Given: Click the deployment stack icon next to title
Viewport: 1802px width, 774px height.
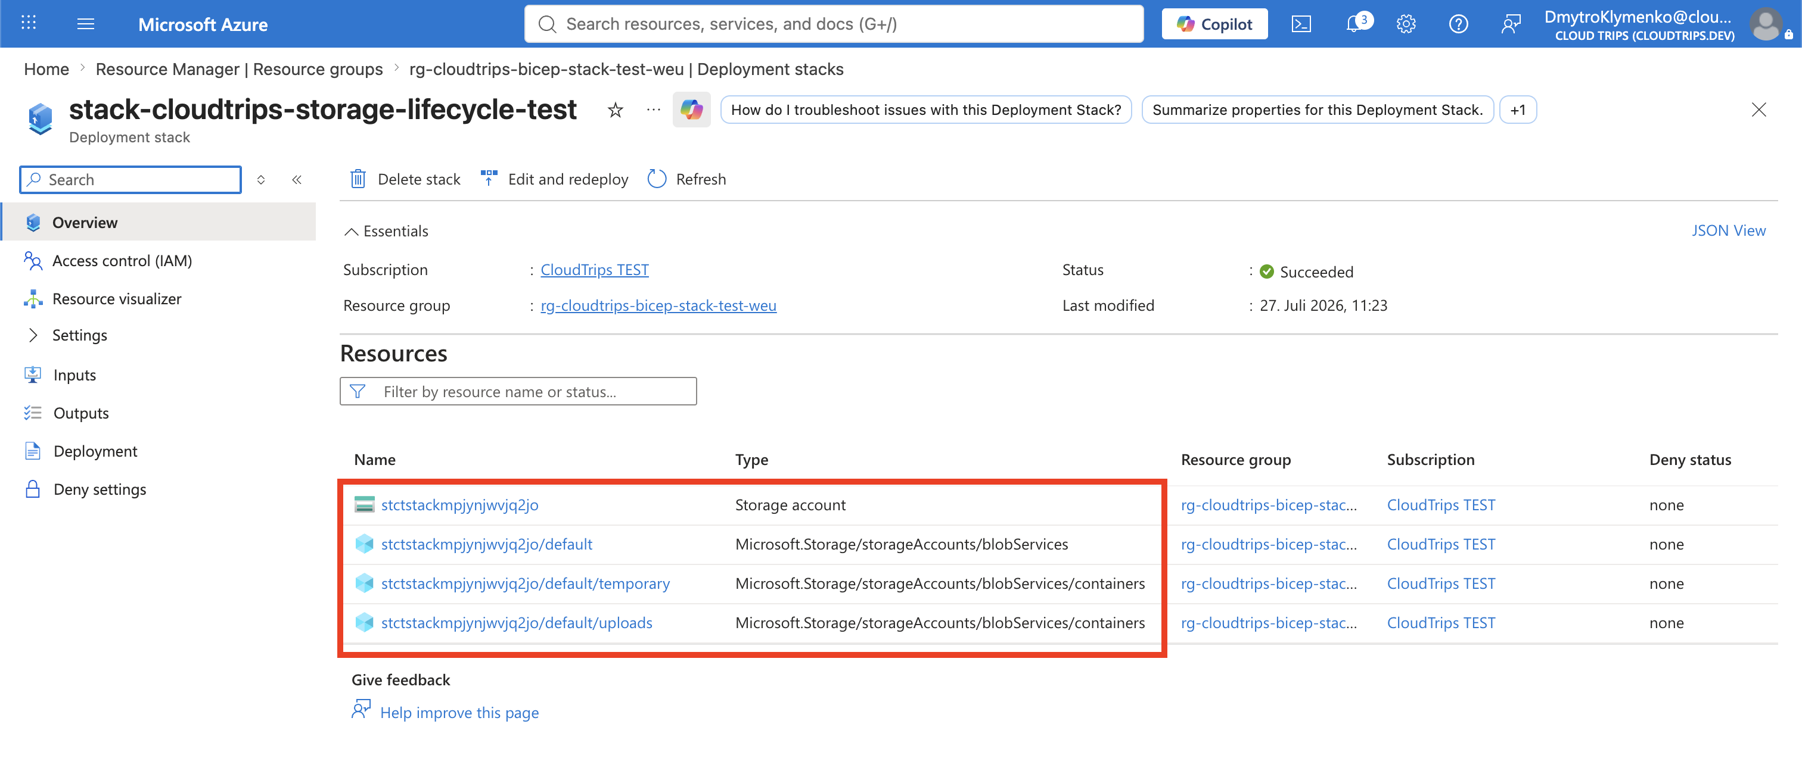Looking at the screenshot, I should click(41, 118).
